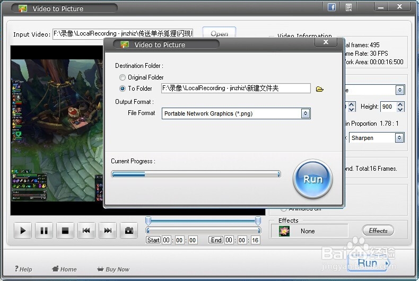This screenshot has height=281, width=419.
Task: Click the To Folder path field
Action: point(235,89)
